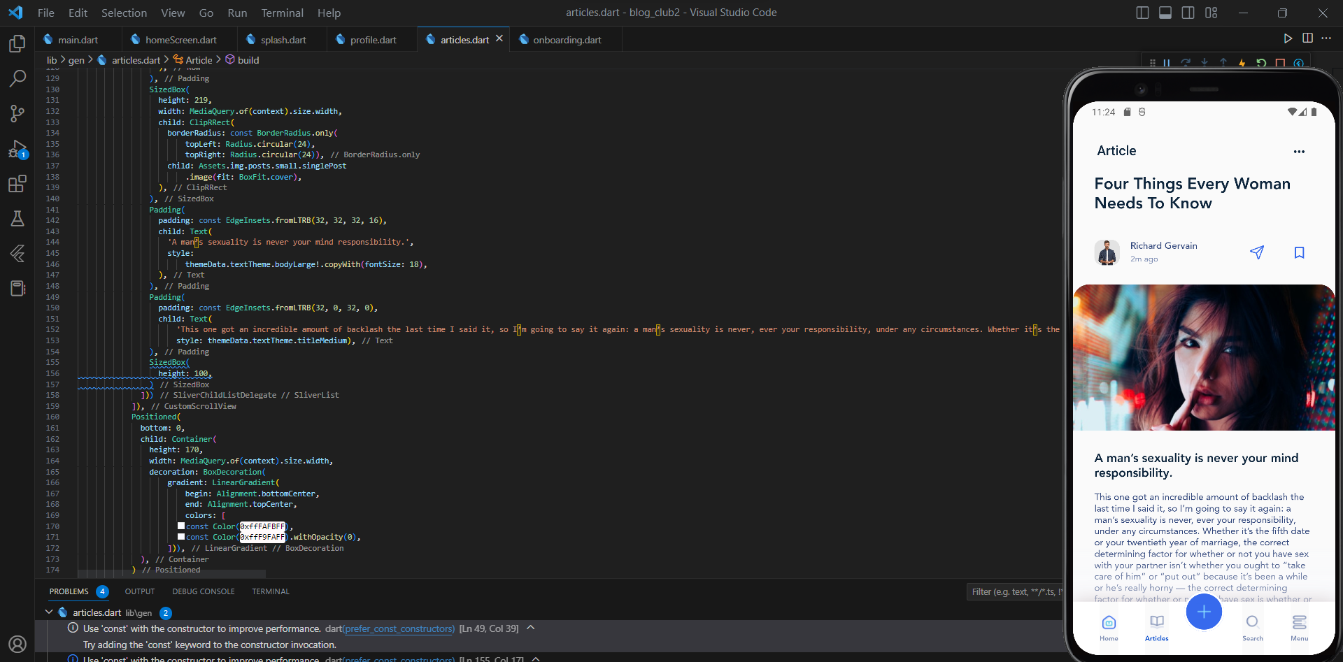Click the 'height: 100,' text on line 156
The height and width of the screenshot is (662, 1343).
185,373
